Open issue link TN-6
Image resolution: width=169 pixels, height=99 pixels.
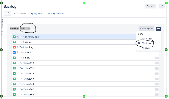22,47
